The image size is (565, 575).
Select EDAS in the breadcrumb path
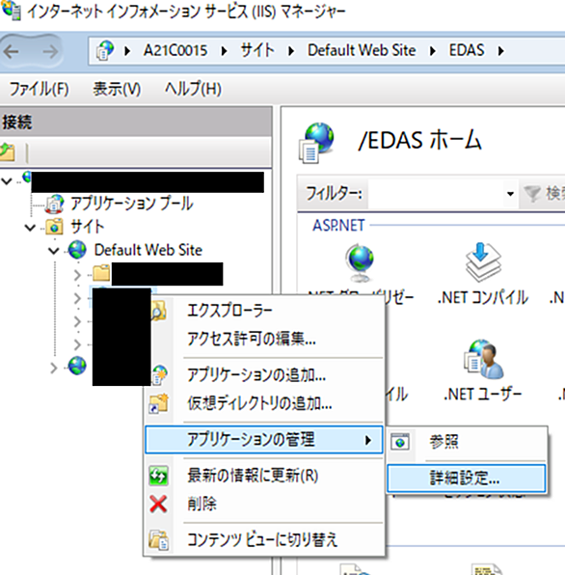(467, 50)
